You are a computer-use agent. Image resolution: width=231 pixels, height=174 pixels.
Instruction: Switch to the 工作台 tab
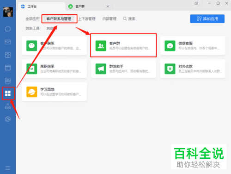[x=42, y=6]
